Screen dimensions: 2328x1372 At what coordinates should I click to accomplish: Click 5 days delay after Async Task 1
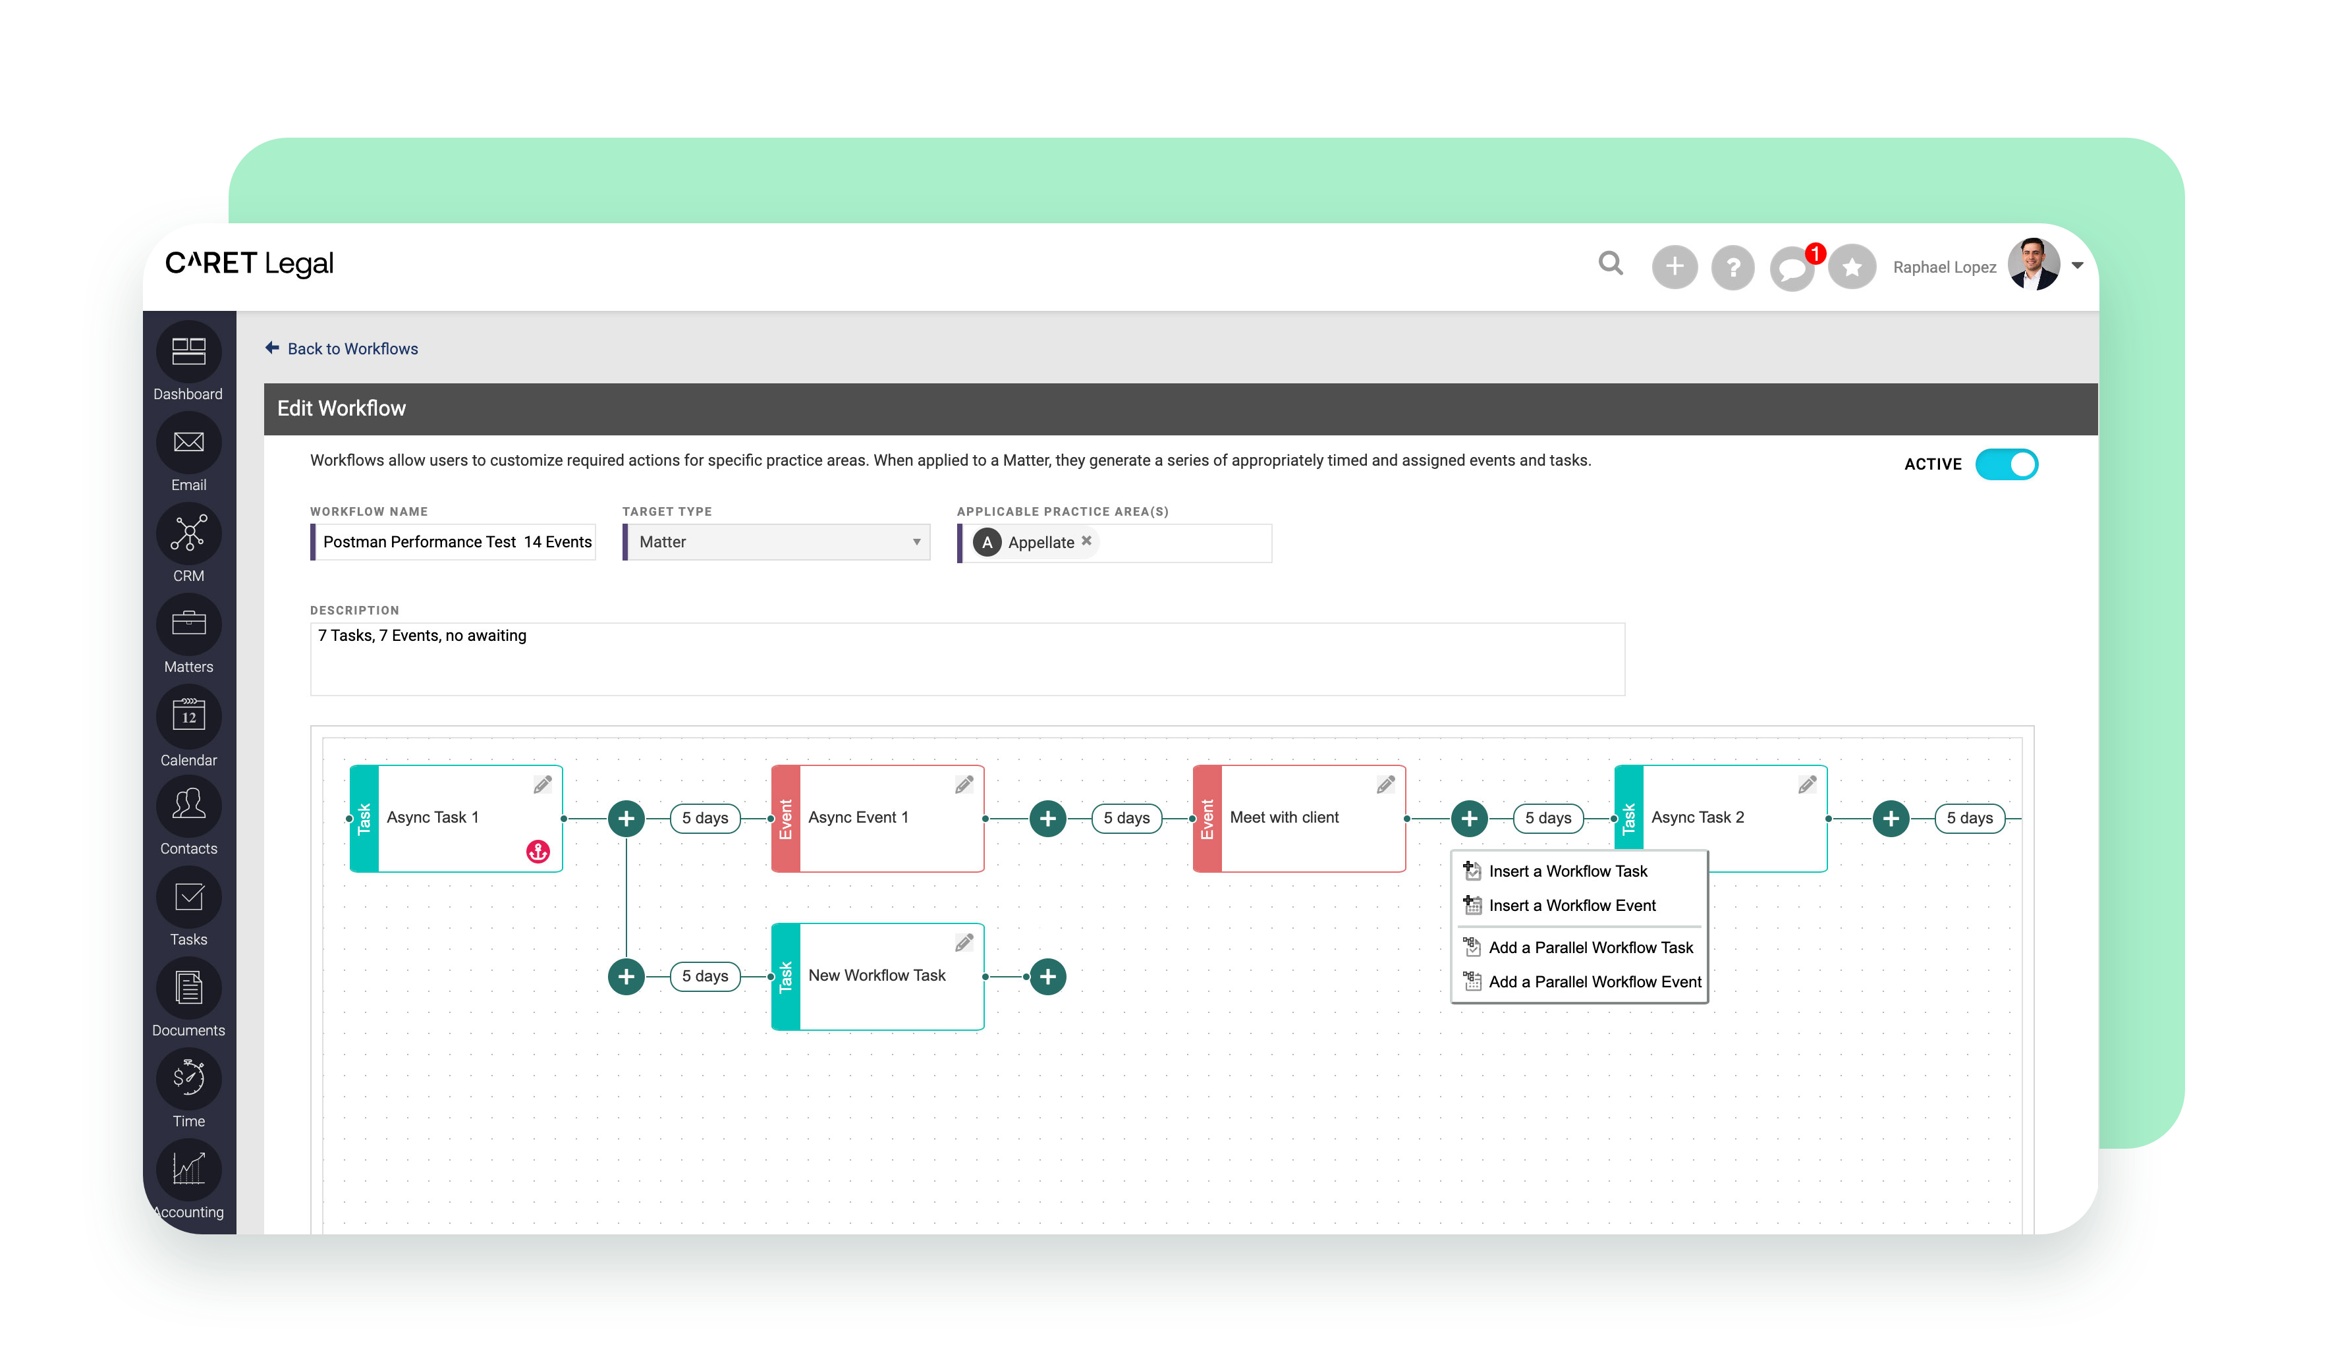pos(706,818)
